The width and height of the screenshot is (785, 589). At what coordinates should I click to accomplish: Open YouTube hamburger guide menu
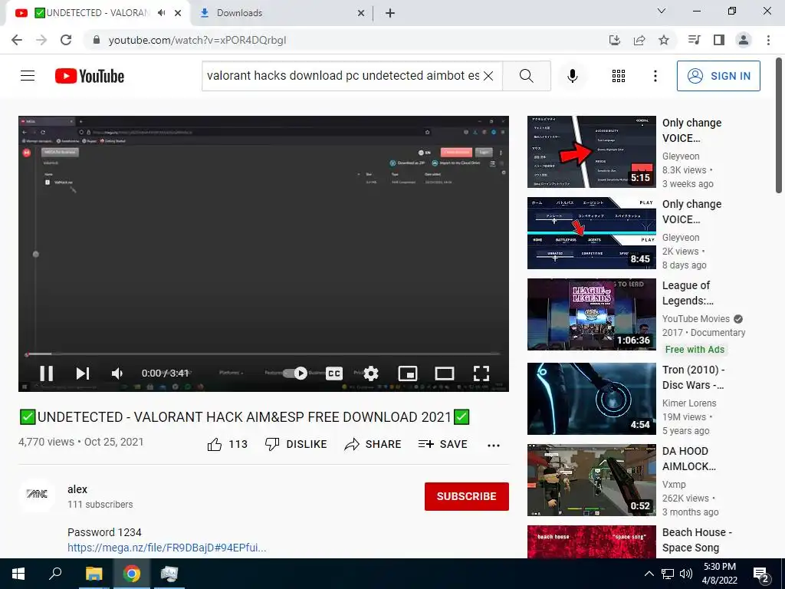tap(28, 76)
